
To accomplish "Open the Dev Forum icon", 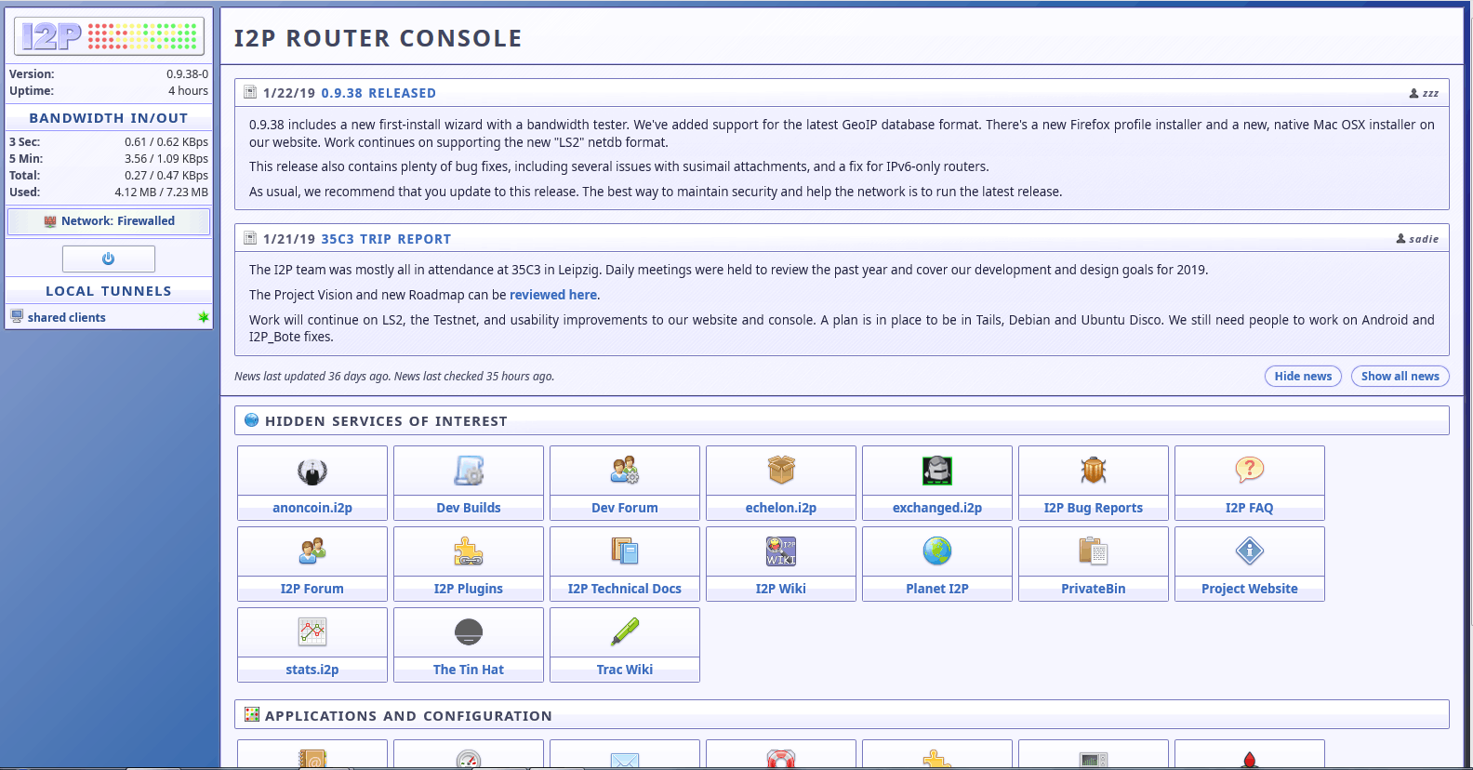I will (x=625, y=471).
